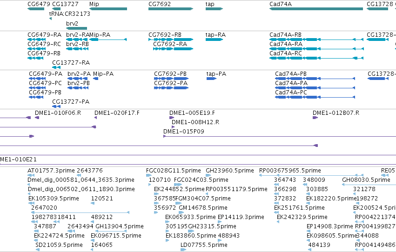Viewport: 396px width, 252px height.
Task: Click the DME1-020F17.F clone label
Action: [x=117, y=113]
